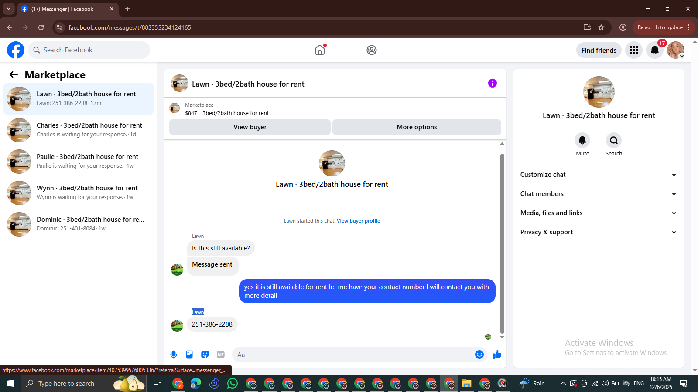Screen dimensions: 698x392
Task: Bookmark this page with the star icon
Action: click(601, 27)
